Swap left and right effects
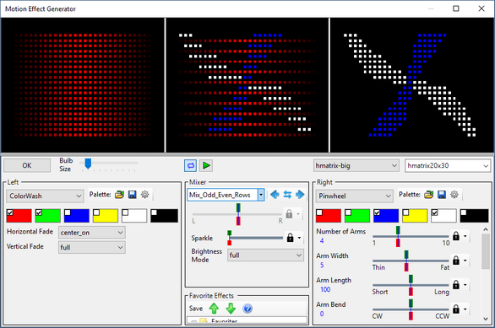The width and height of the screenshot is (495, 328). coord(287,195)
